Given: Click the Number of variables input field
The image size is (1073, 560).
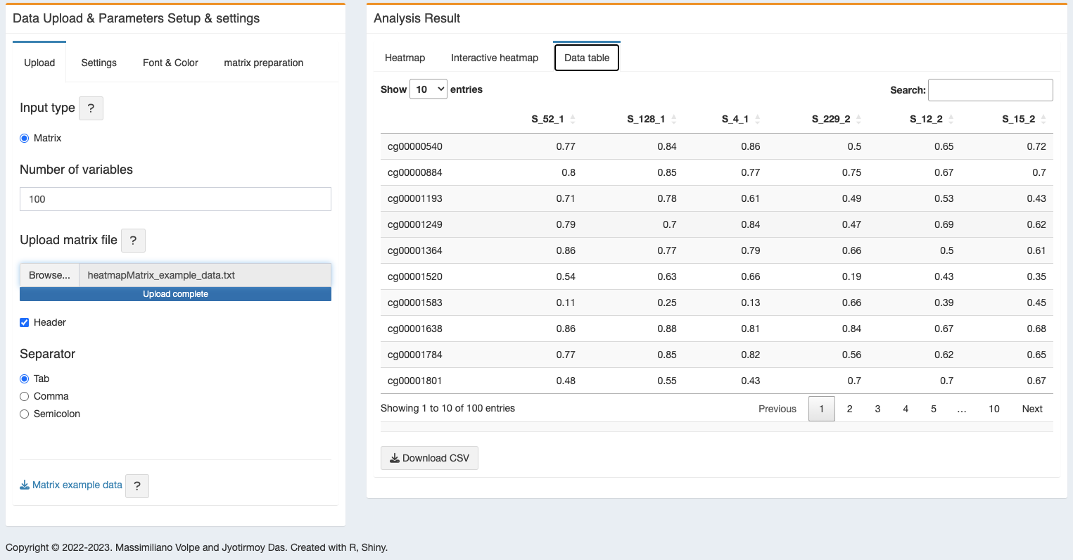Looking at the screenshot, I should coord(175,199).
